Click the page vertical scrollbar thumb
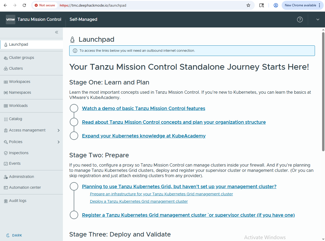The width and height of the screenshot is (325, 241). 323,92
